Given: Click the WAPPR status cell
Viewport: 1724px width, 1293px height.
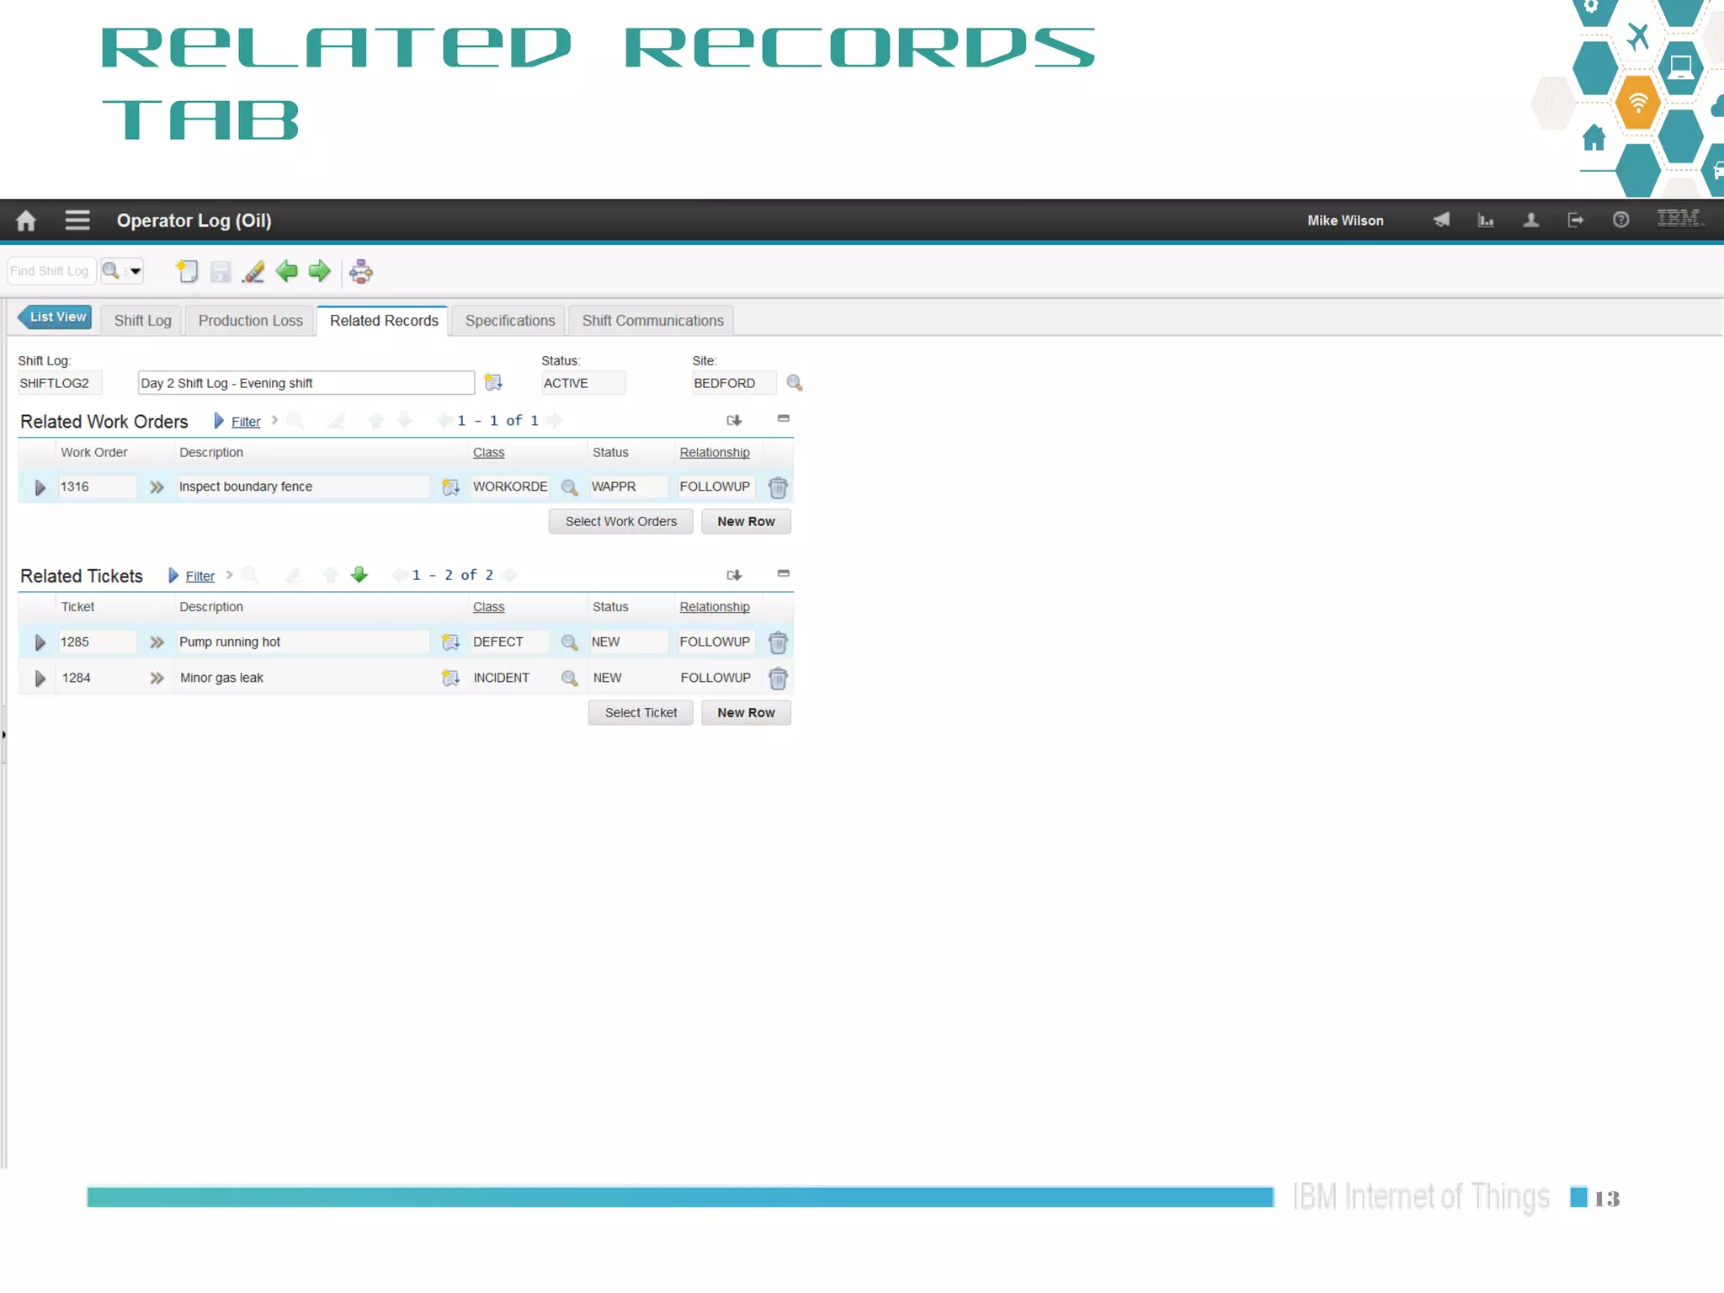Looking at the screenshot, I should point(629,487).
